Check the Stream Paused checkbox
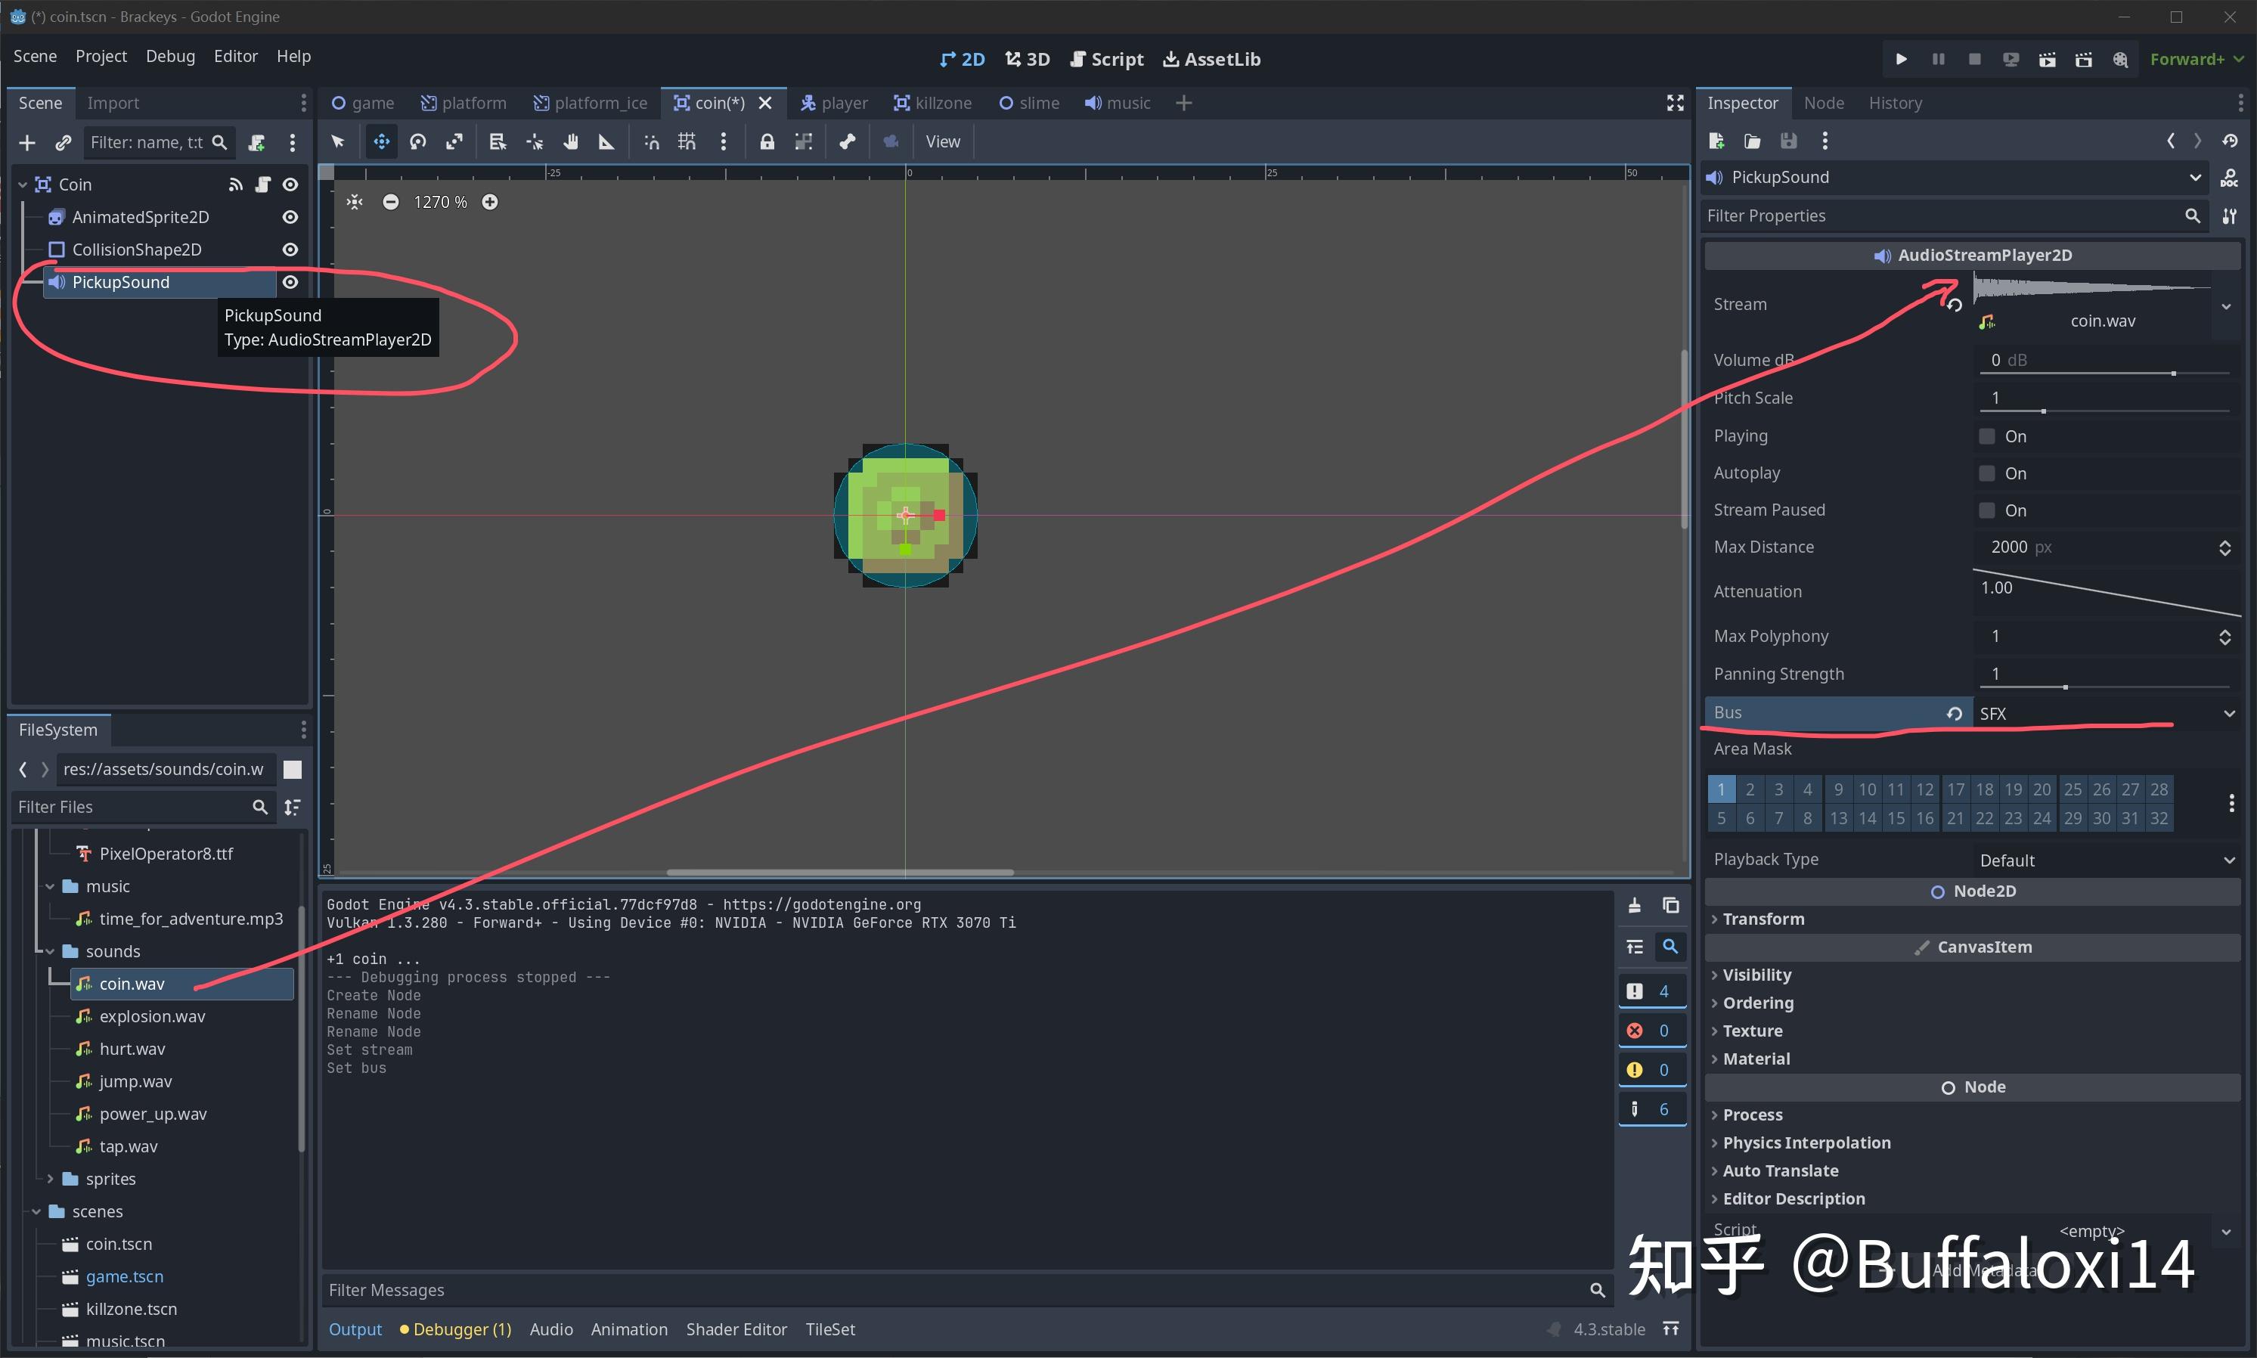2257x1358 pixels. click(x=1986, y=510)
